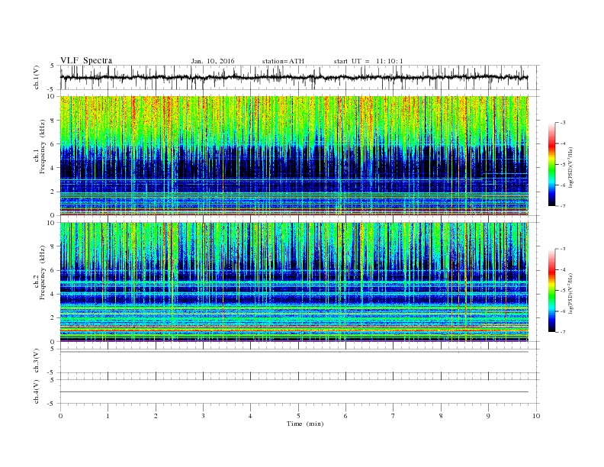604x467 pixels.
Task: Click the ch.1 'Frequency (kHz)' axis label
Action: tap(43, 147)
